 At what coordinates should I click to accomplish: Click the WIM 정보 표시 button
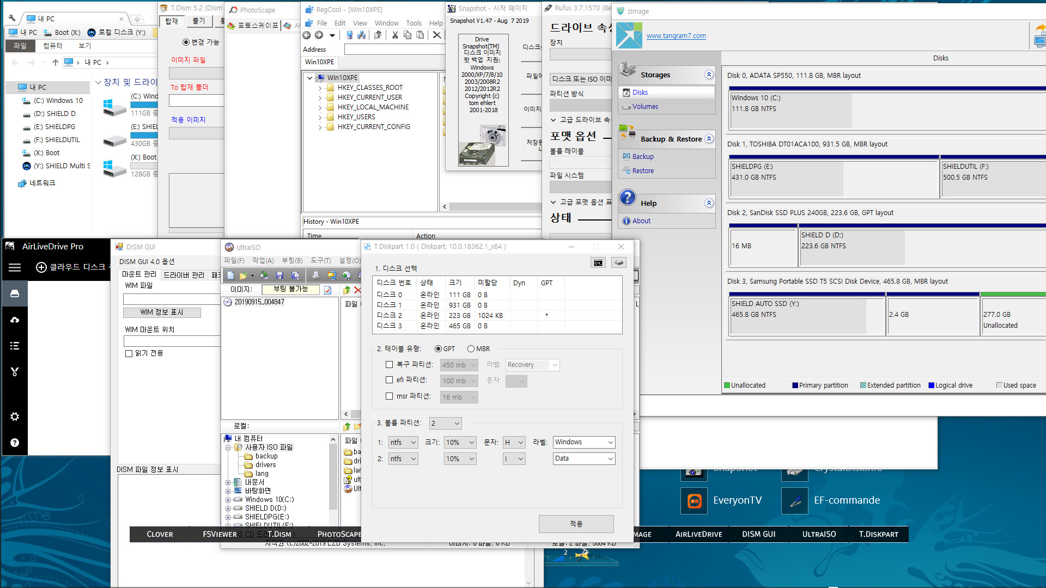click(162, 313)
